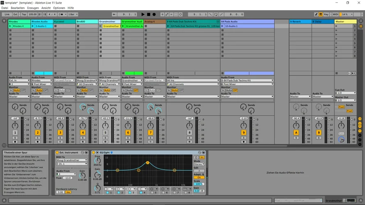Click the 105.00 tempo field
This screenshot has width=365, height=205.
pos(32,14)
